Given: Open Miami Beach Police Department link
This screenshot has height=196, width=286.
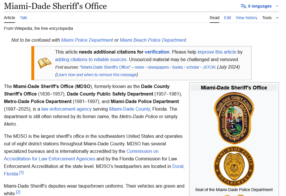Looking at the screenshot, I should coord(153,40).
